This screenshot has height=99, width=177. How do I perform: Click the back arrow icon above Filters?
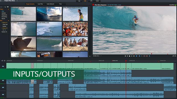click(1, 7)
